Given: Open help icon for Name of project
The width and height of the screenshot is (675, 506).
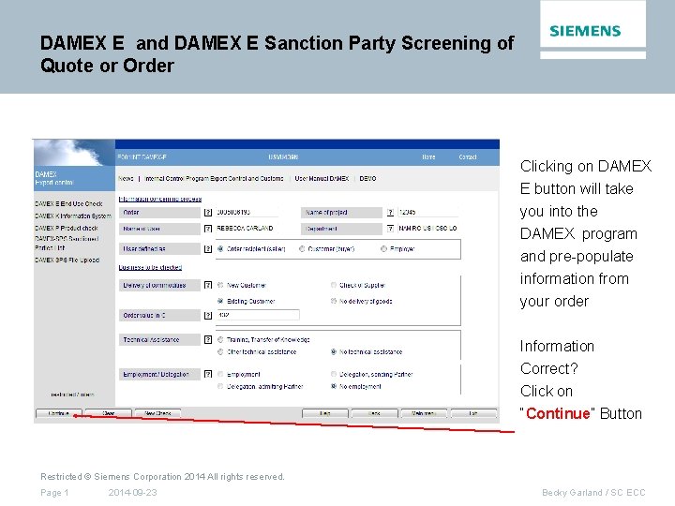Looking at the screenshot, I should (x=390, y=212).
